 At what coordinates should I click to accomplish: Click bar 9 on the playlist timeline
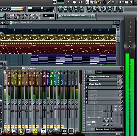click(x=65, y=30)
